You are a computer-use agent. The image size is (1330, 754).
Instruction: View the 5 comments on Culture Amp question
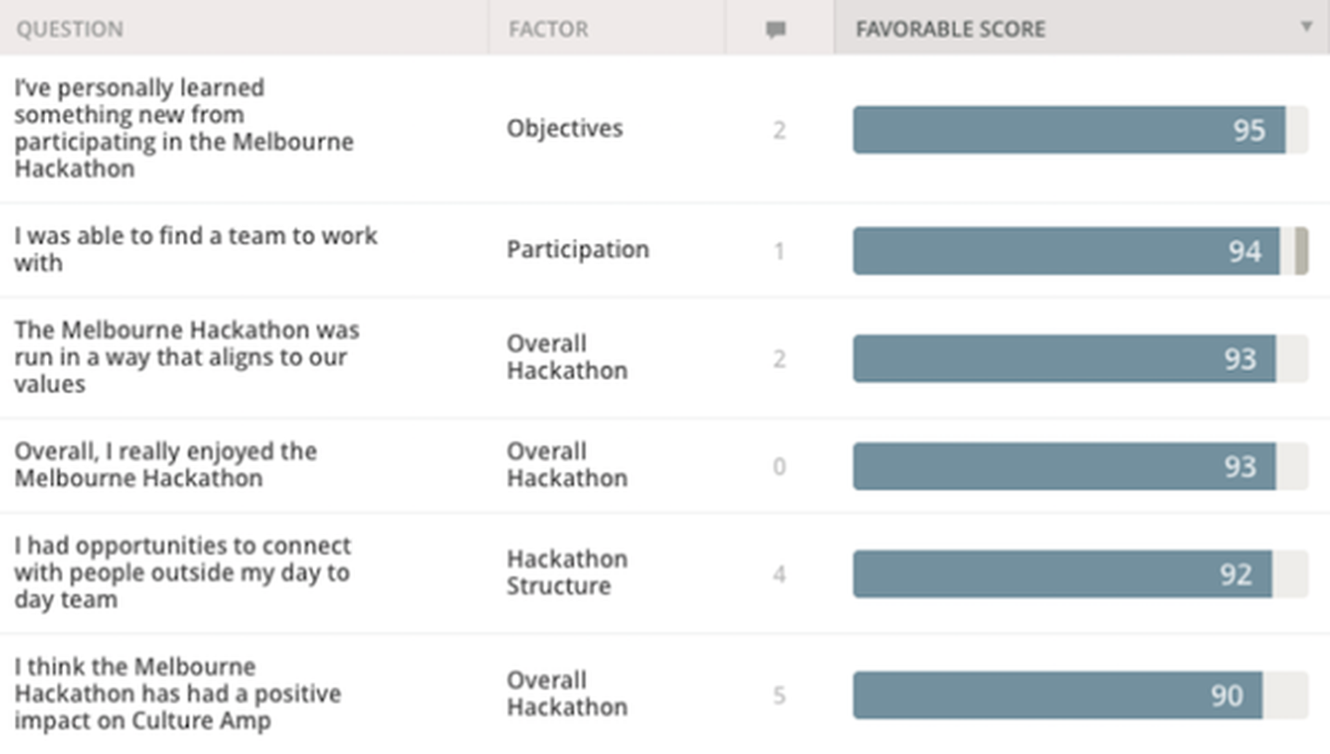779,695
